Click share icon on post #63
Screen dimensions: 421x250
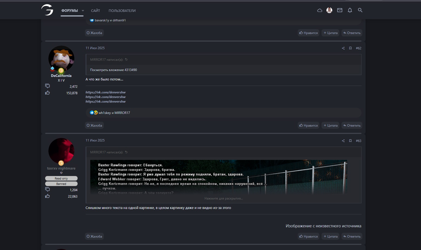(x=343, y=141)
